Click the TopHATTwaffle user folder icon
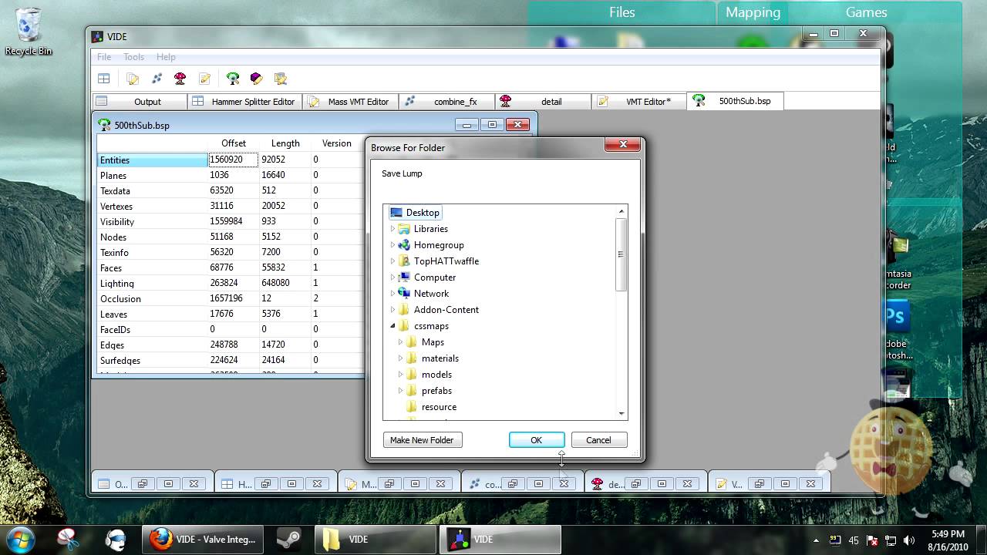Screen dimensions: 987x555 [x=404, y=261]
